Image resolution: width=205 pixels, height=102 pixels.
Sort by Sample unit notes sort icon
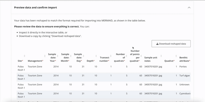pyautogui.click(x=161, y=56)
